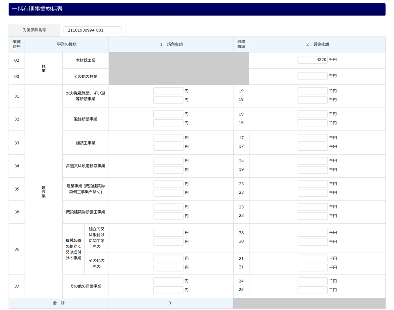Focus first 賃金総額 field for 舗装工事業
This screenshot has height=310, width=394.
[312, 138]
